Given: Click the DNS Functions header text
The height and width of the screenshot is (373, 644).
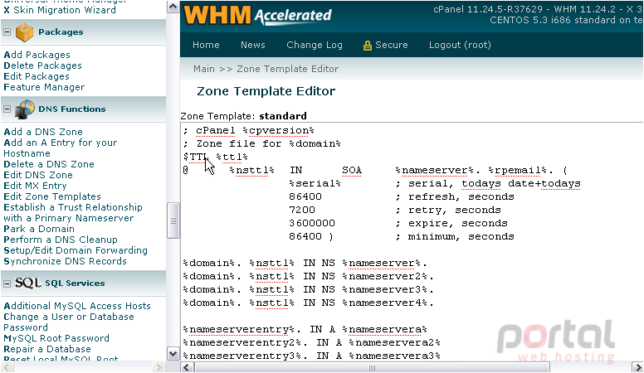Looking at the screenshot, I should click(72, 109).
